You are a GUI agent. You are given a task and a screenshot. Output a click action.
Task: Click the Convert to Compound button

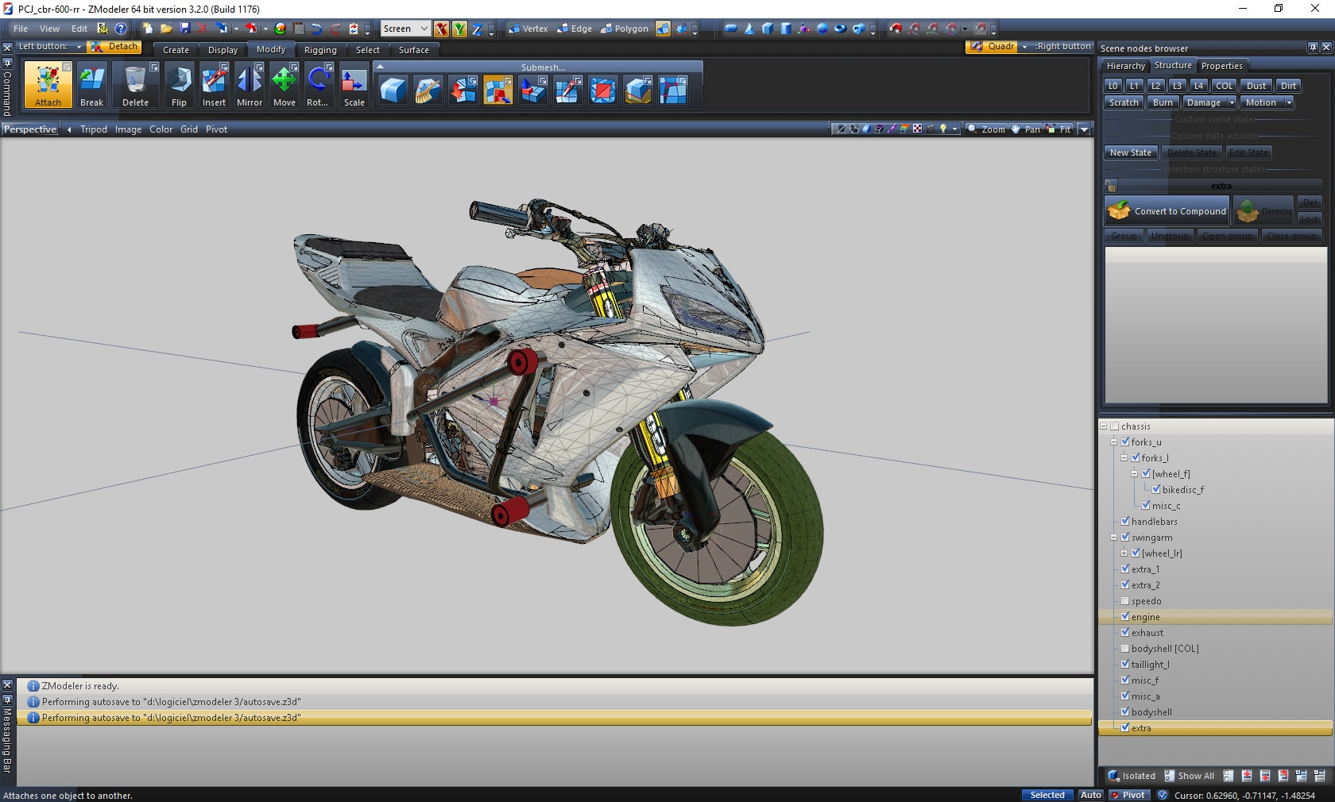[x=1167, y=211]
